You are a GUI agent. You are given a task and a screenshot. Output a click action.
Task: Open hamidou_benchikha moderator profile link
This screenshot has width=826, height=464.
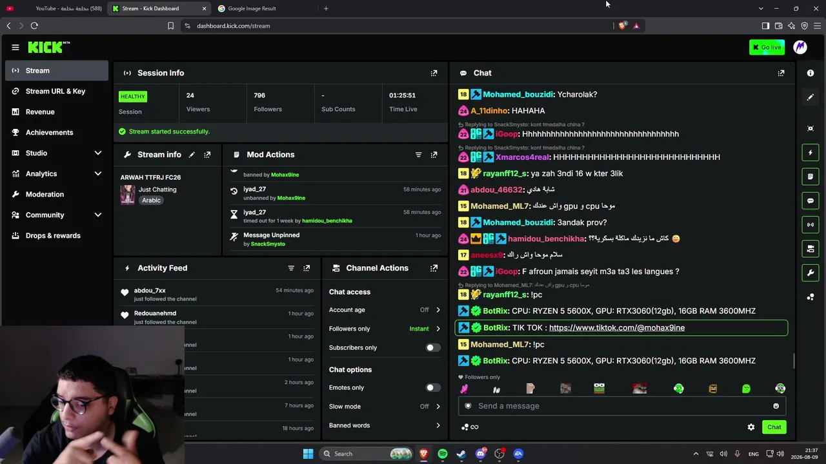[327, 220]
